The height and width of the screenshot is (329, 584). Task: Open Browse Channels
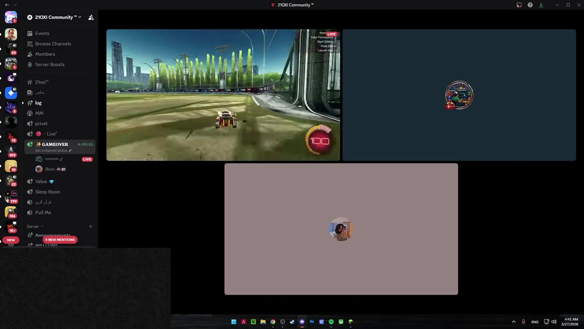tap(60, 44)
